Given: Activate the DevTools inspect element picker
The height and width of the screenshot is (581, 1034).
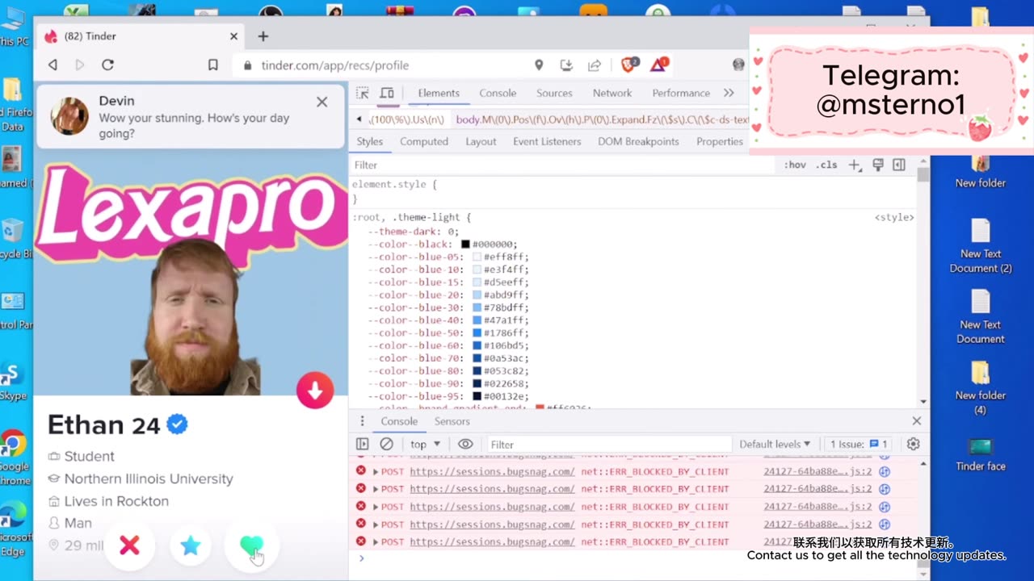Looking at the screenshot, I should click(363, 93).
